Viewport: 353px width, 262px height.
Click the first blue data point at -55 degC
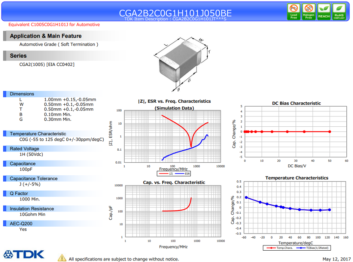(x=246, y=197)
